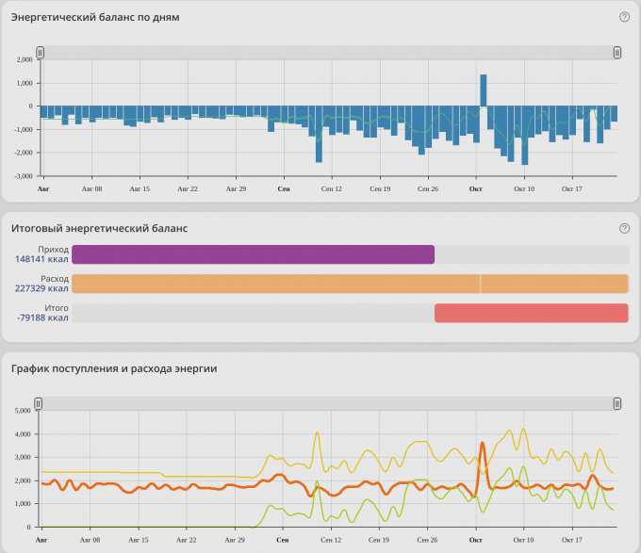Click the Итого -79188 ккал label
This screenshot has width=641, height=553.
click(x=42, y=313)
